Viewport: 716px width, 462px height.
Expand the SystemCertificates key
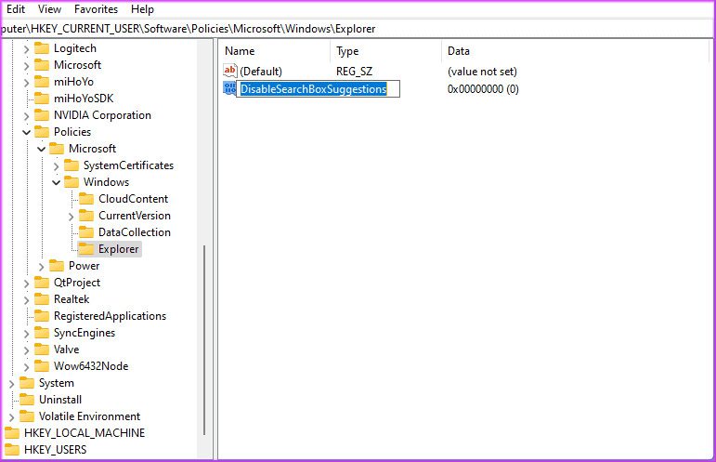coord(56,165)
